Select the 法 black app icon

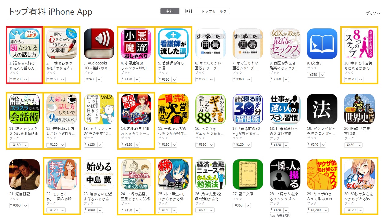click(322, 109)
